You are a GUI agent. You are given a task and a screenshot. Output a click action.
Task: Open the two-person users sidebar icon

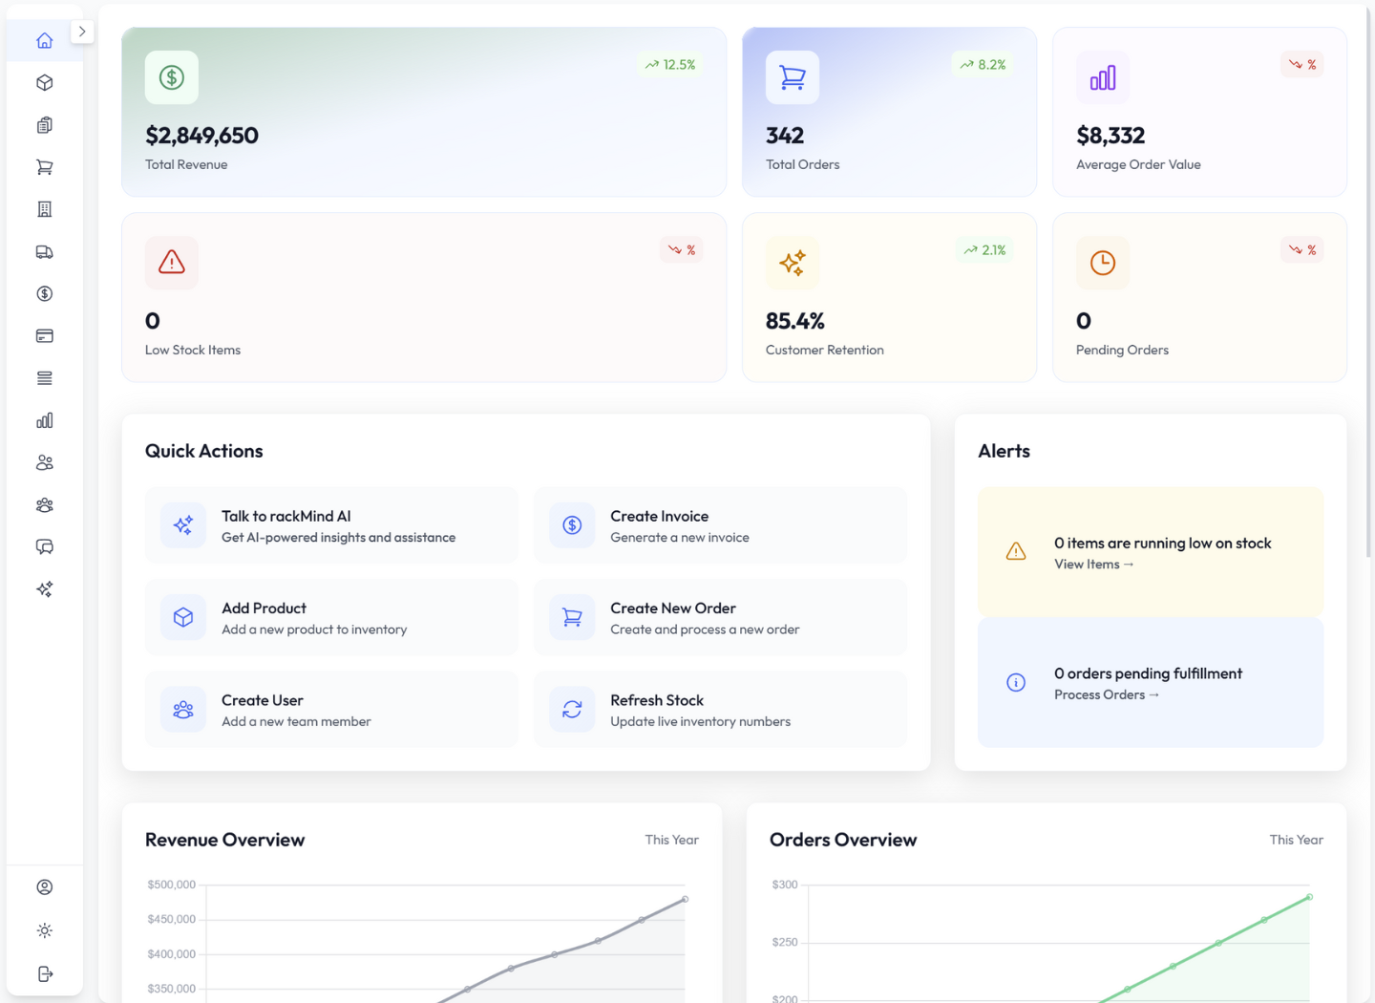click(44, 462)
